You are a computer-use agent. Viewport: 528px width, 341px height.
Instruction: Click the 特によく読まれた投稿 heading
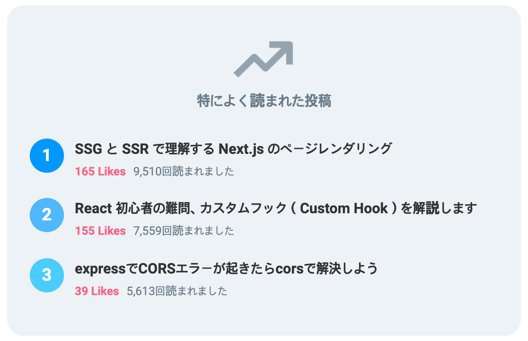tap(264, 101)
